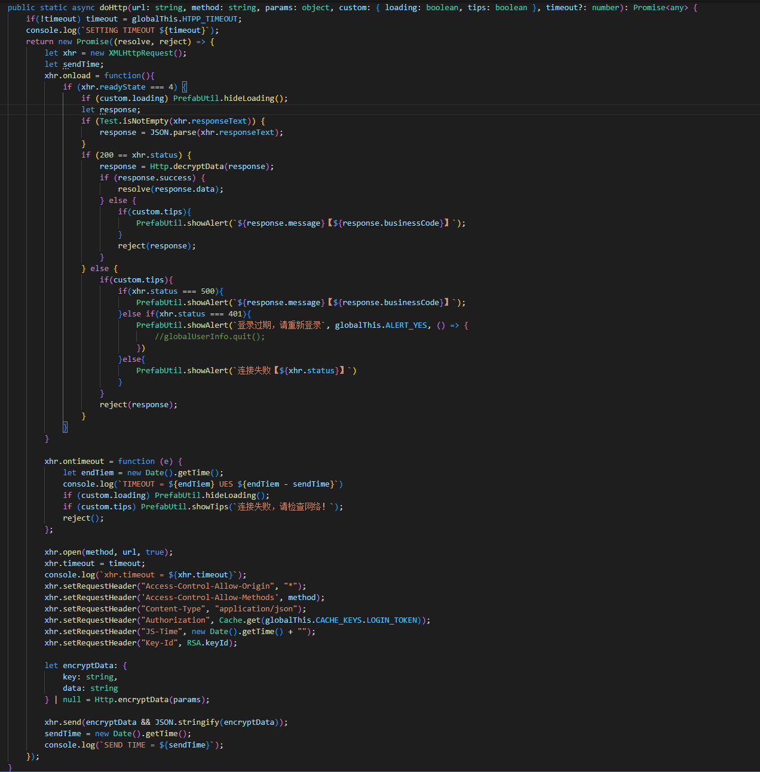The width and height of the screenshot is (760, 772).
Task: Click the 'params: object' parameter
Action: [x=298, y=8]
